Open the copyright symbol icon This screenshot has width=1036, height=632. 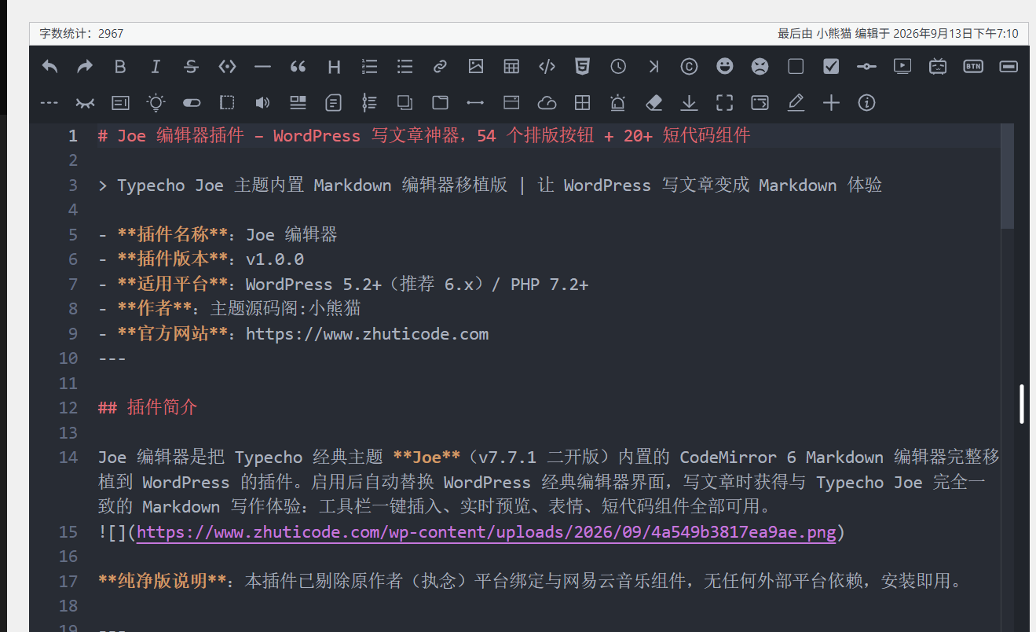(689, 67)
